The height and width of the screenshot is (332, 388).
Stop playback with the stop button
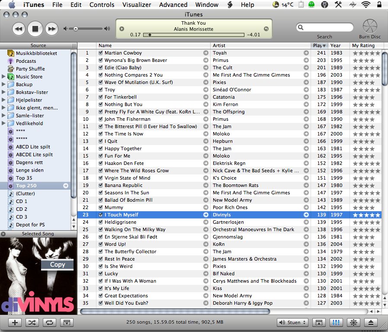[35, 29]
